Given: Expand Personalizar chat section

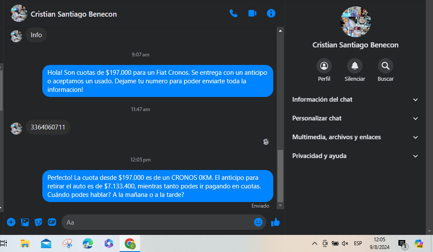Looking at the screenshot, I should (x=355, y=118).
